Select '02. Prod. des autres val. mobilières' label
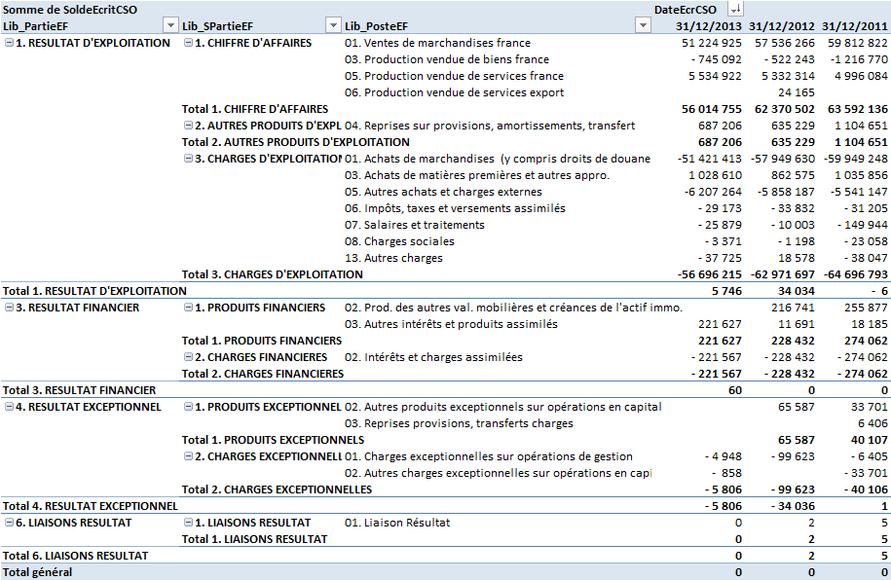The width and height of the screenshot is (891, 580). click(513, 308)
